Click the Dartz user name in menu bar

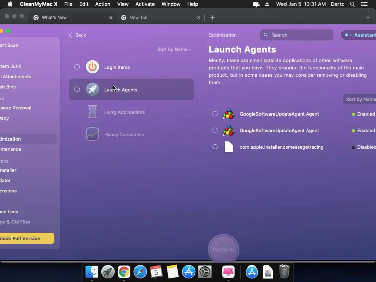click(x=337, y=4)
